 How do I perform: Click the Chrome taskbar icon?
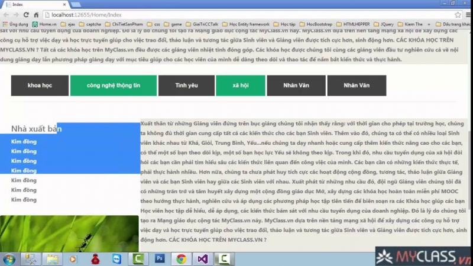tap(181, 258)
